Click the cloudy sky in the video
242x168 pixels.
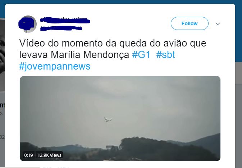[120, 96]
